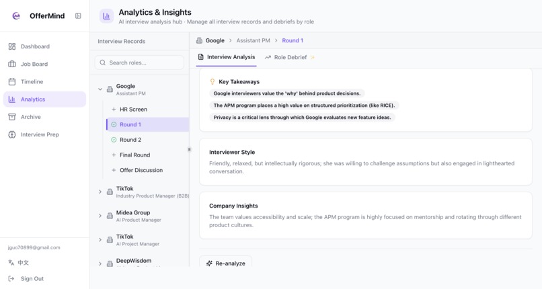Expand the Midea Group AI Product Manager group
Viewport: 542px width, 289px height.
pyautogui.click(x=100, y=216)
